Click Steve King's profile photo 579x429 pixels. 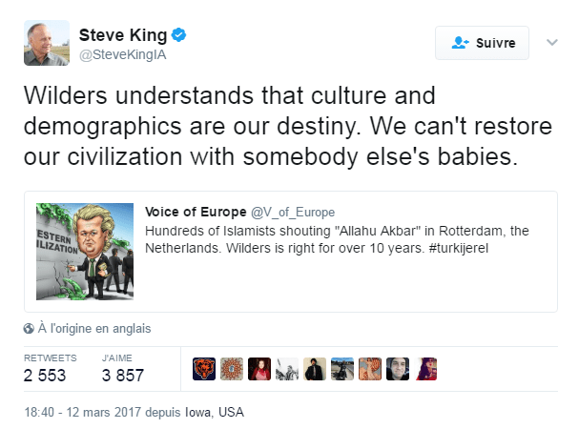(46, 43)
